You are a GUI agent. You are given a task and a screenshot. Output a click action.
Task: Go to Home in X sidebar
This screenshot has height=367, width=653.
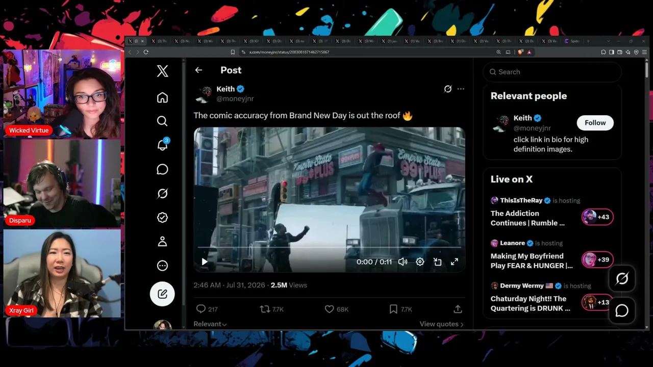click(162, 97)
